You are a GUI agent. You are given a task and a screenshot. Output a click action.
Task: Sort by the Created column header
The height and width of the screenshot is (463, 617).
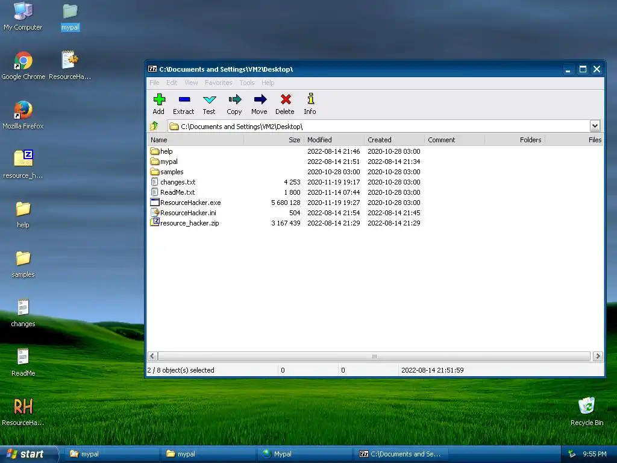click(x=394, y=140)
